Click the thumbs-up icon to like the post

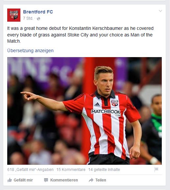click(10, 180)
